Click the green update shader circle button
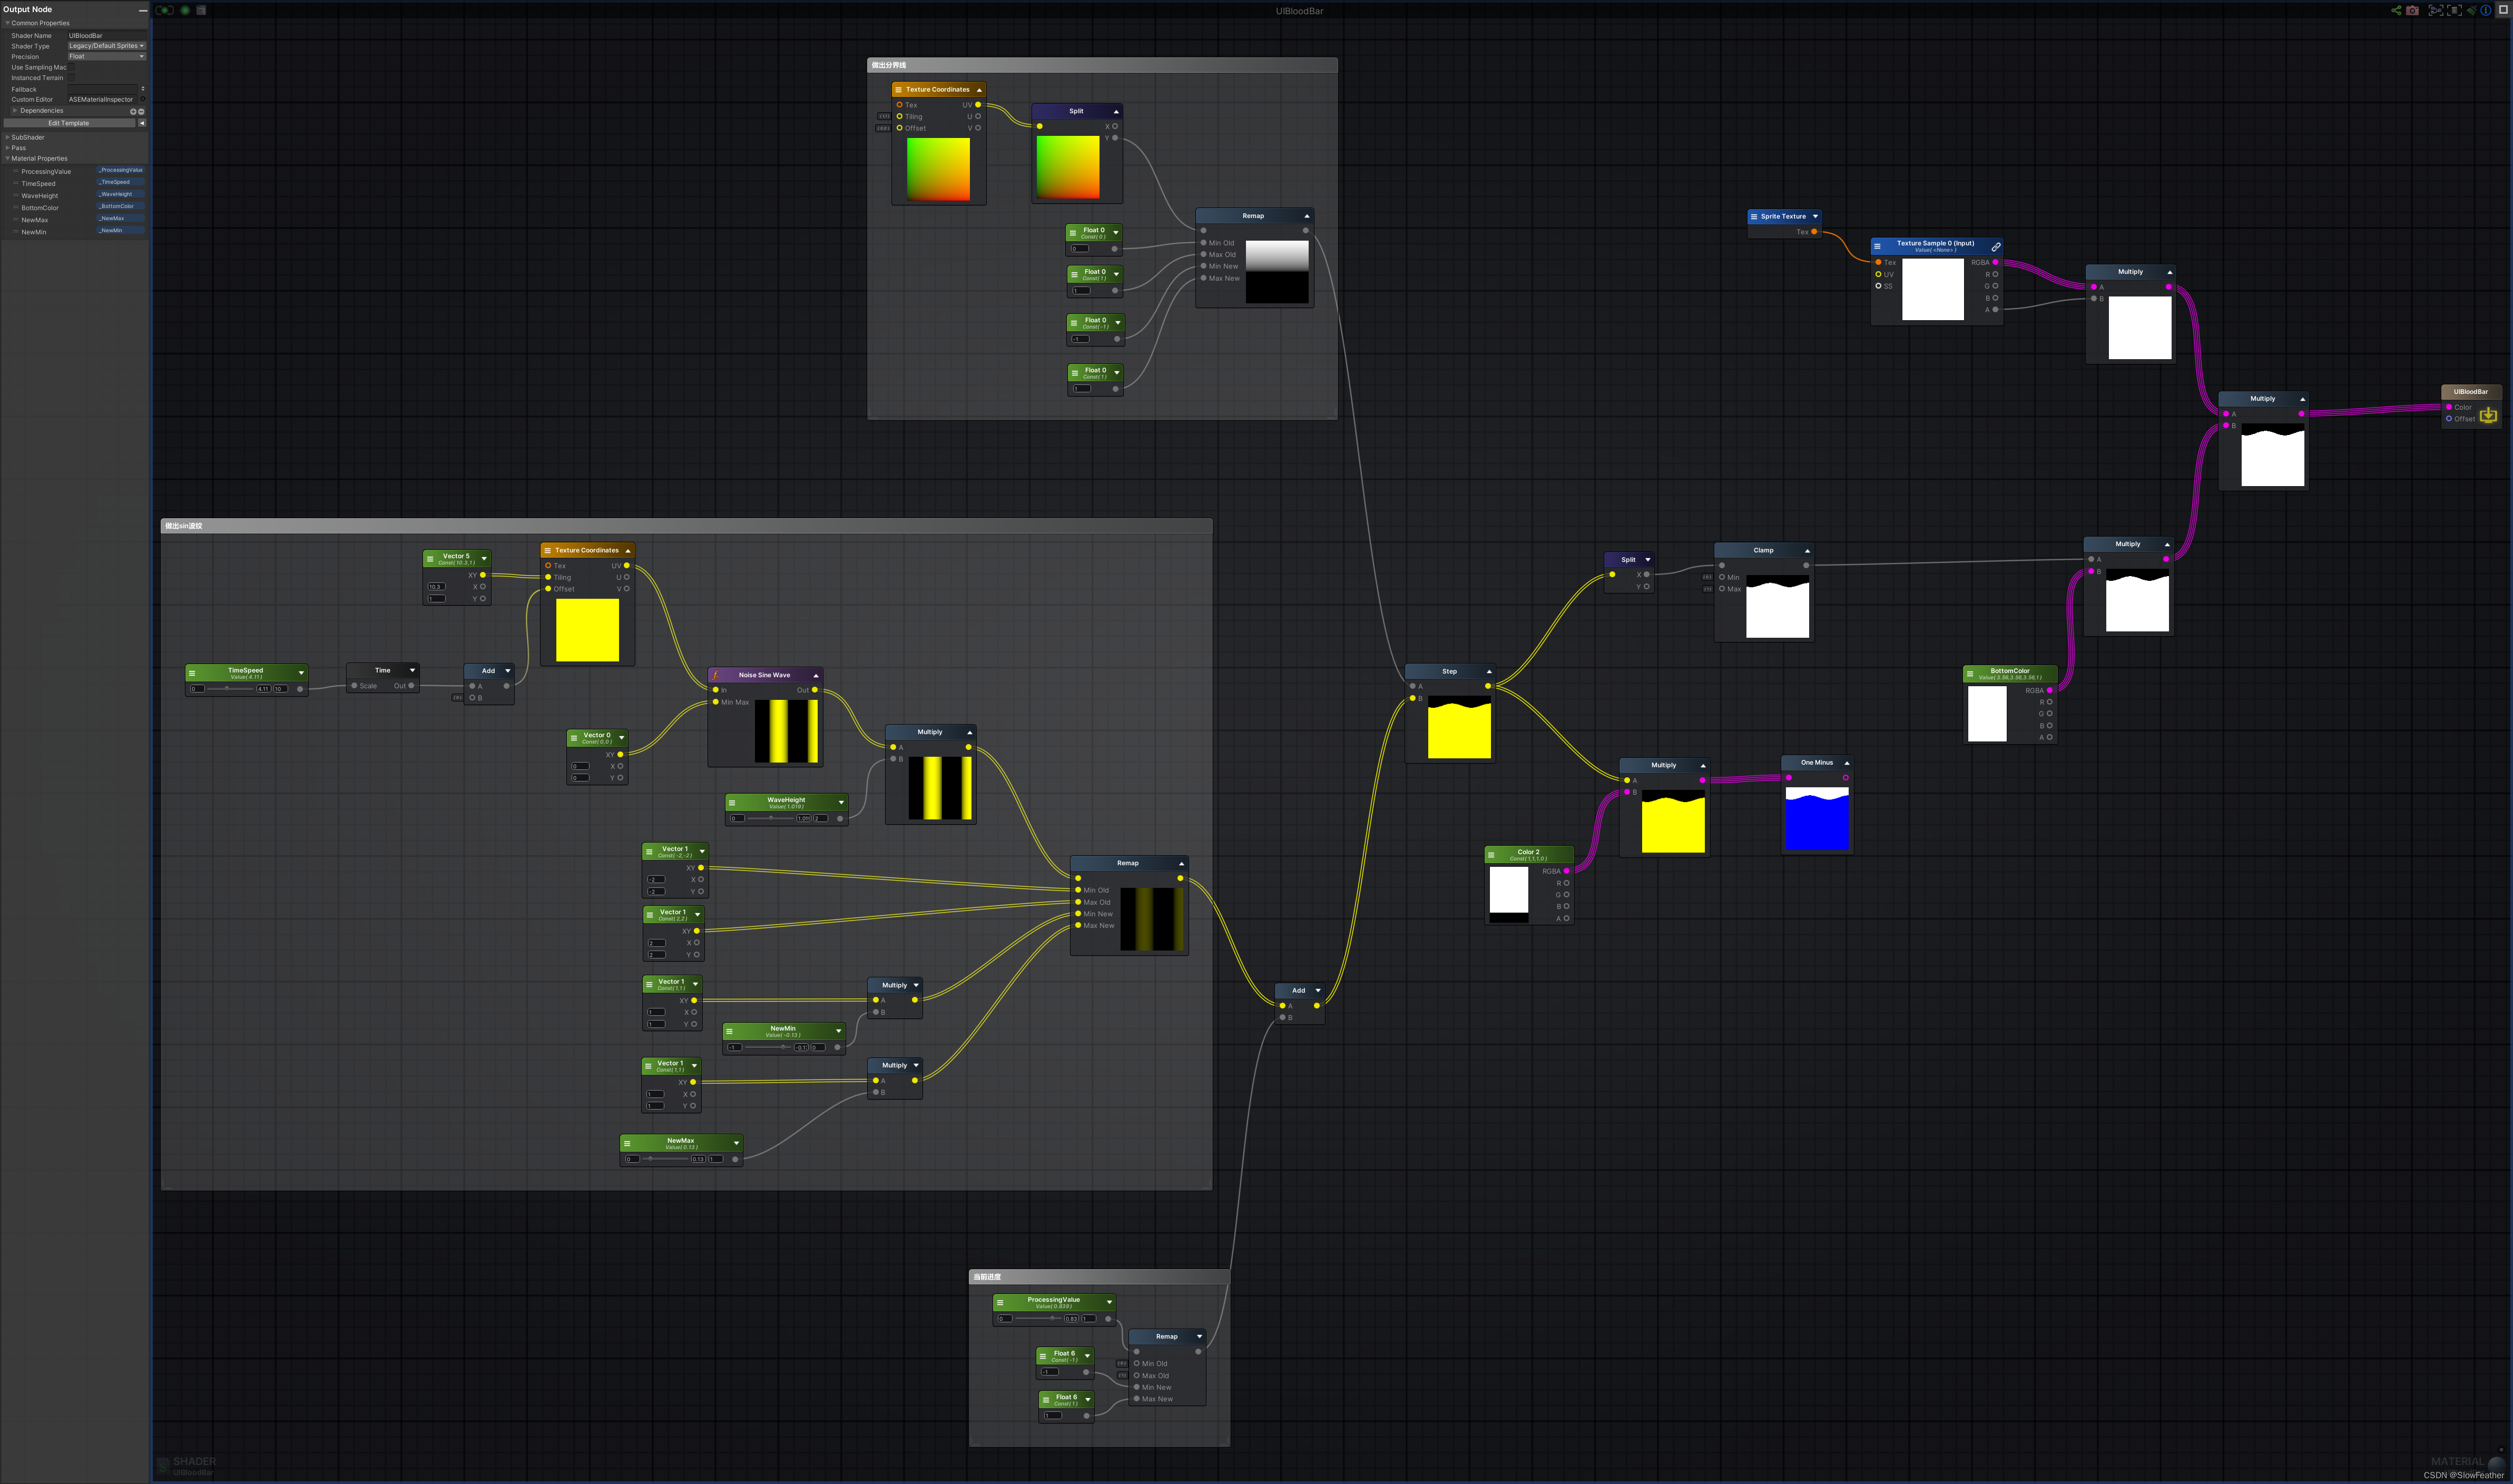Viewport: 2513px width, 1484px height. [x=185, y=10]
